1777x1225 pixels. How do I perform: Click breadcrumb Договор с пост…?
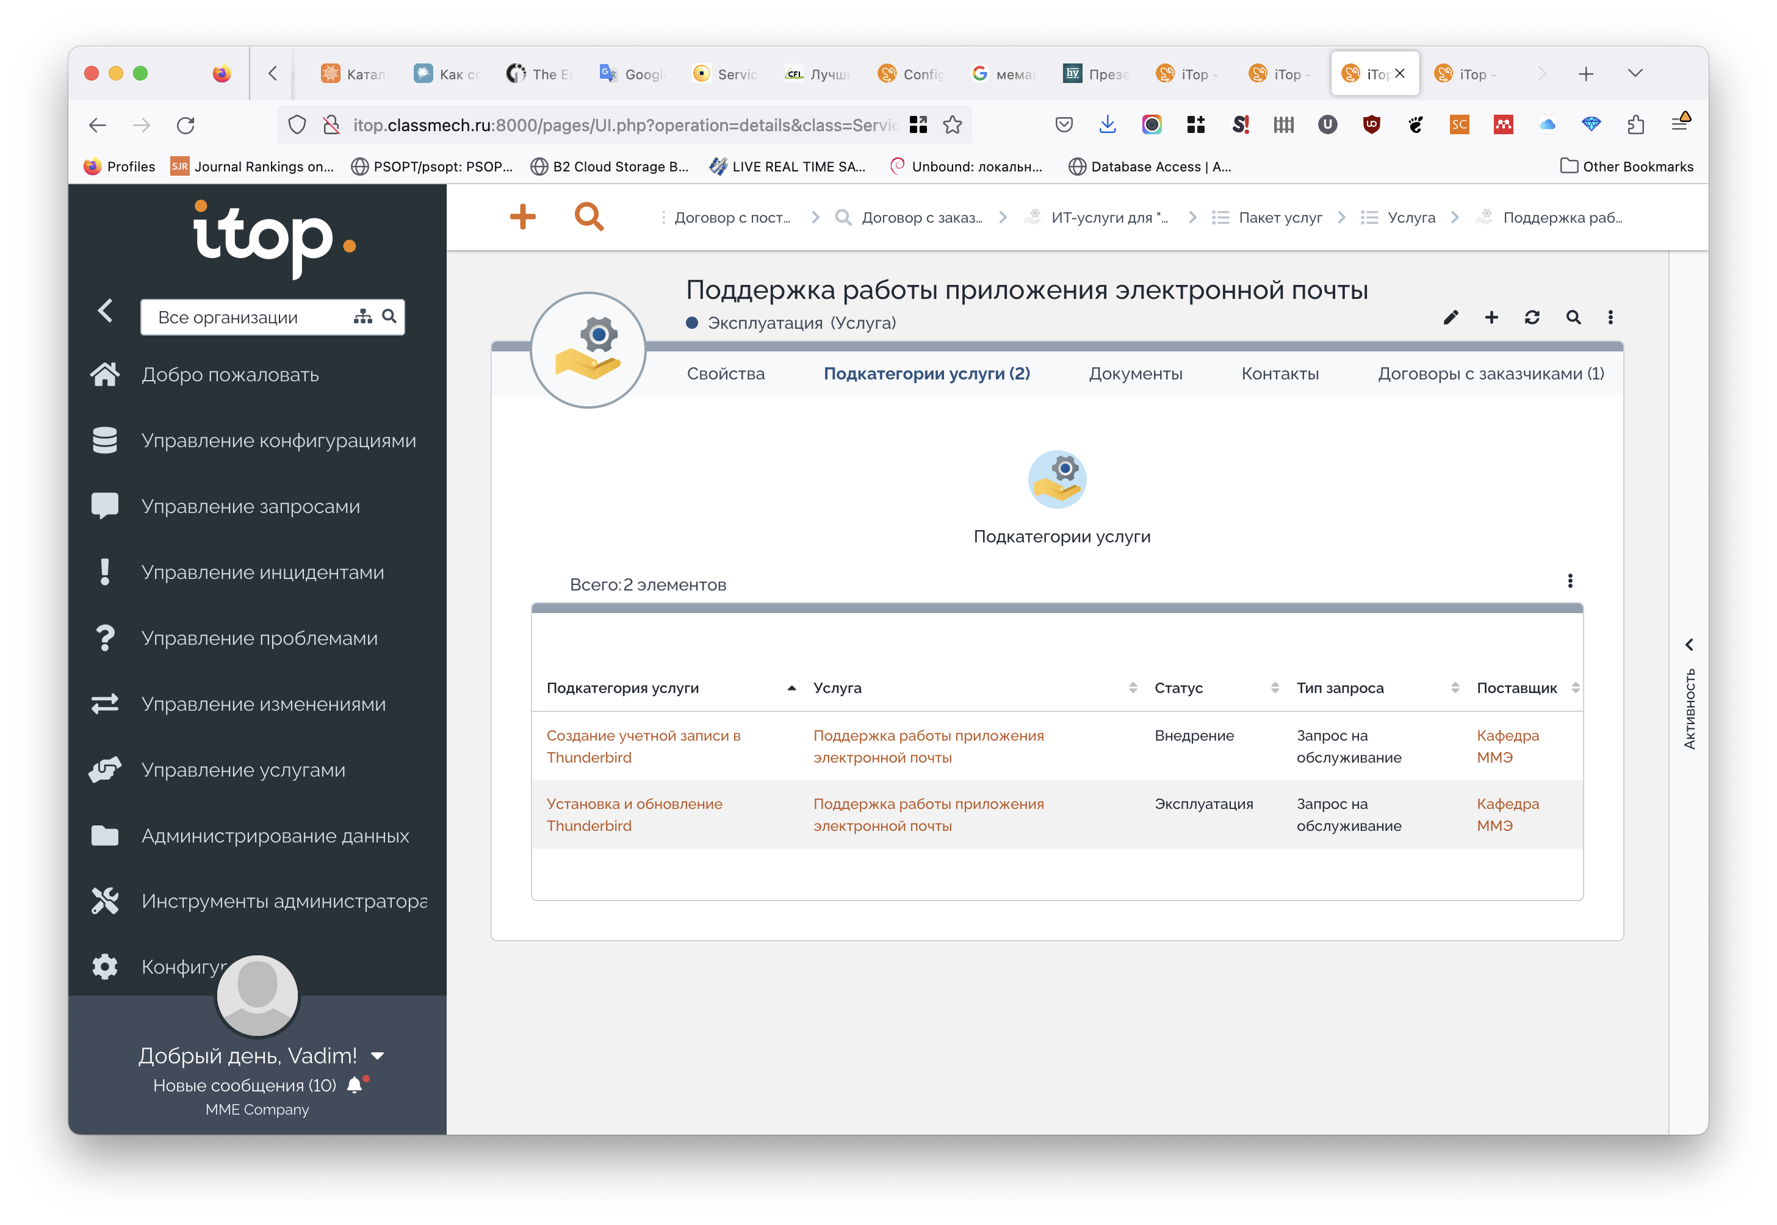pos(732,218)
